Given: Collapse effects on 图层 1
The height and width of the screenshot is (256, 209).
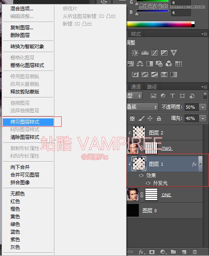Looking at the screenshot, I should [x=201, y=164].
